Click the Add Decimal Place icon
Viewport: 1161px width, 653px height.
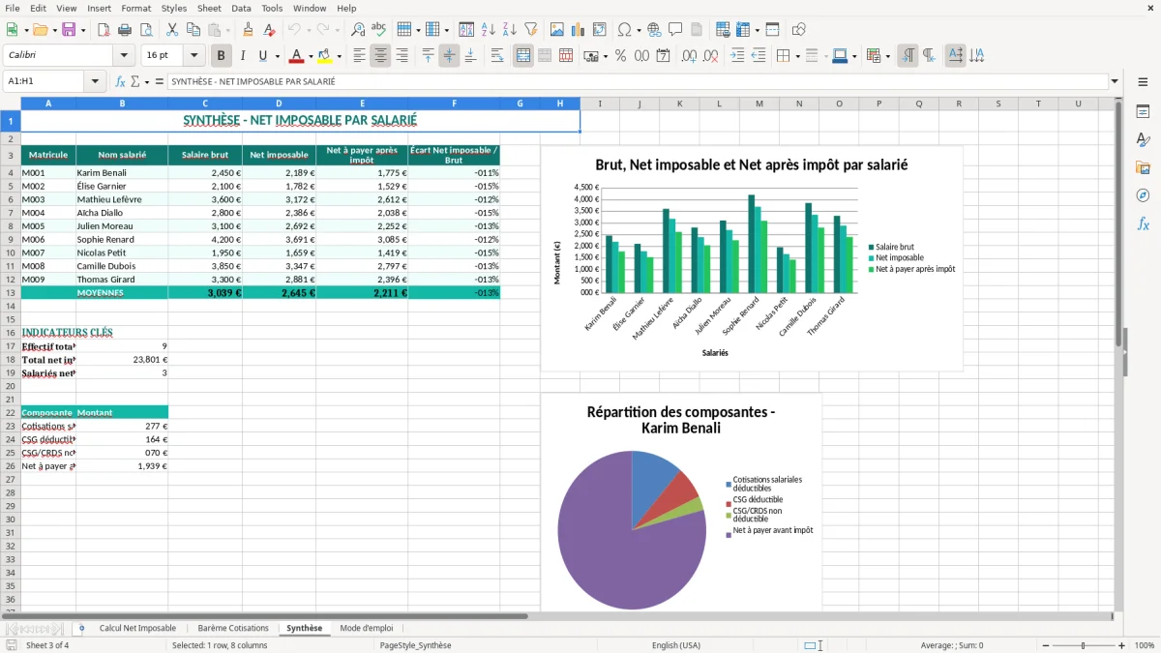pyautogui.click(x=689, y=56)
